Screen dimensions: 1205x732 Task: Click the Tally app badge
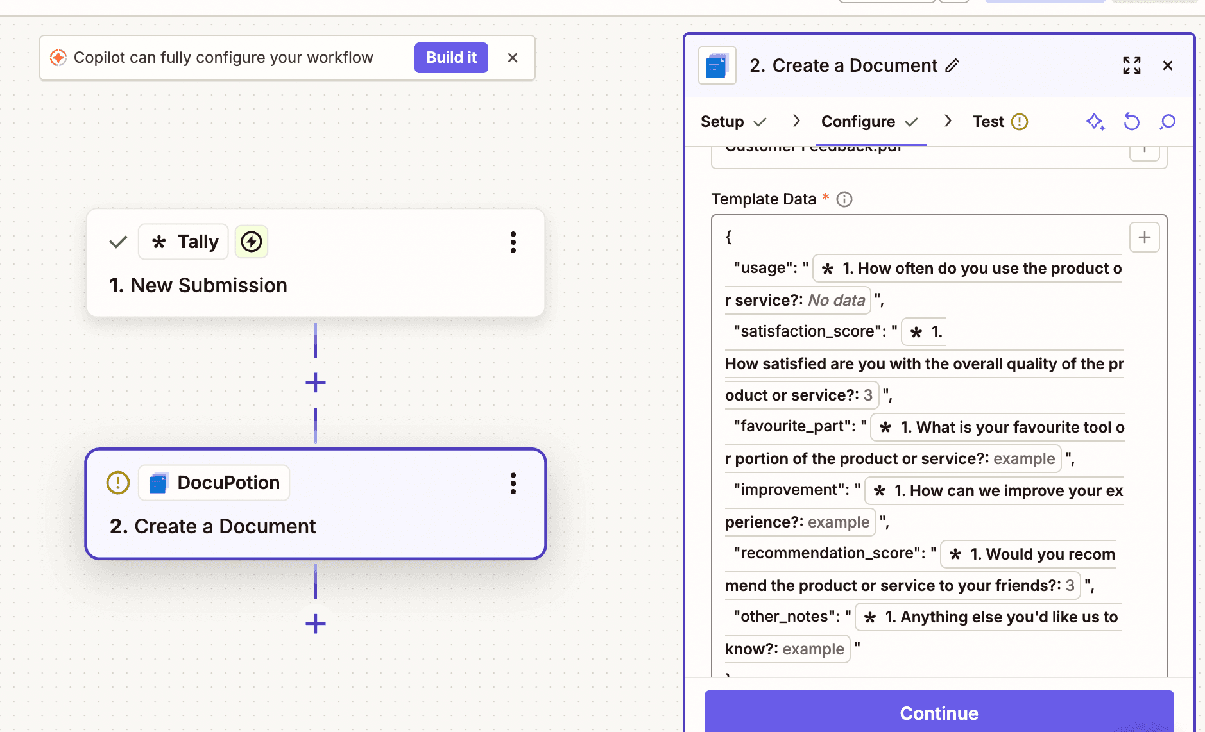point(184,242)
